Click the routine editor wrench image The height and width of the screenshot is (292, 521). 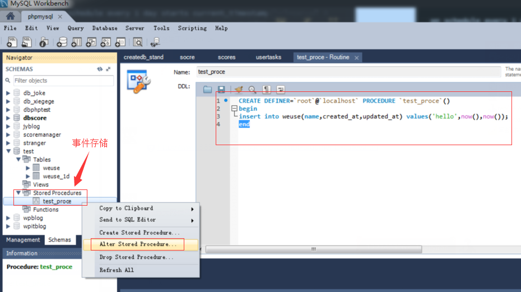(x=139, y=81)
